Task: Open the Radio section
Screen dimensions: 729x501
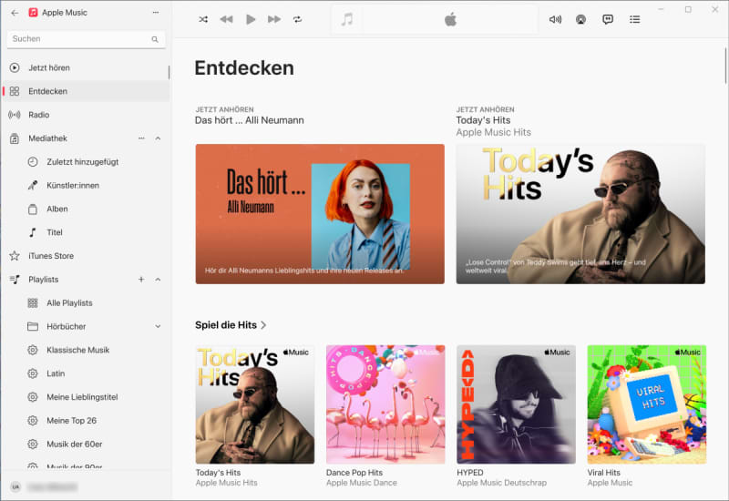Action: tap(86, 115)
